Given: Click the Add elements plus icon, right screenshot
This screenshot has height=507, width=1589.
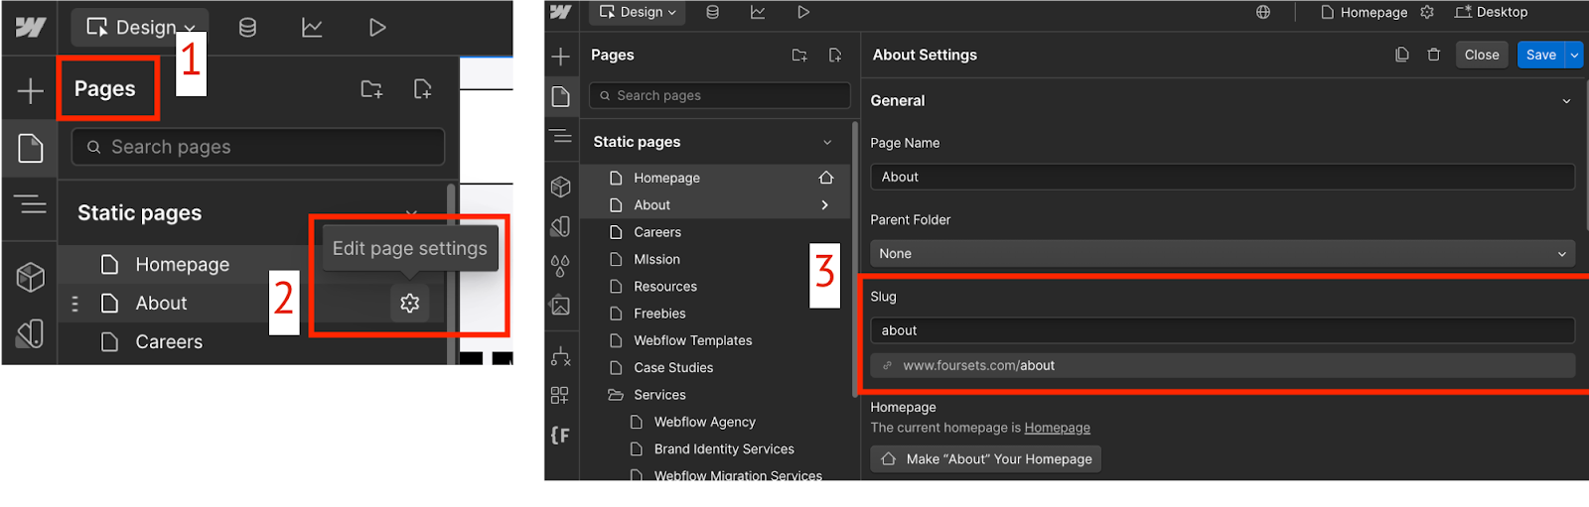Looking at the screenshot, I should tap(560, 57).
